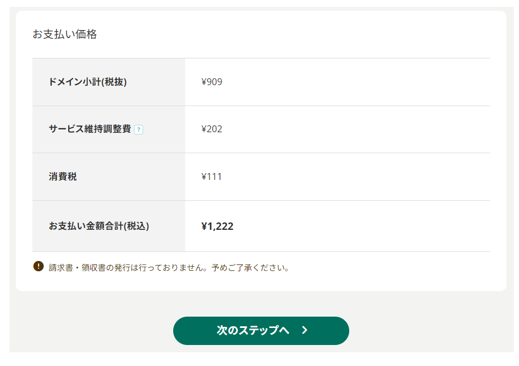Select the bold ¥1,222 total amount
Image resolution: width=519 pixels, height=366 pixels.
click(217, 226)
